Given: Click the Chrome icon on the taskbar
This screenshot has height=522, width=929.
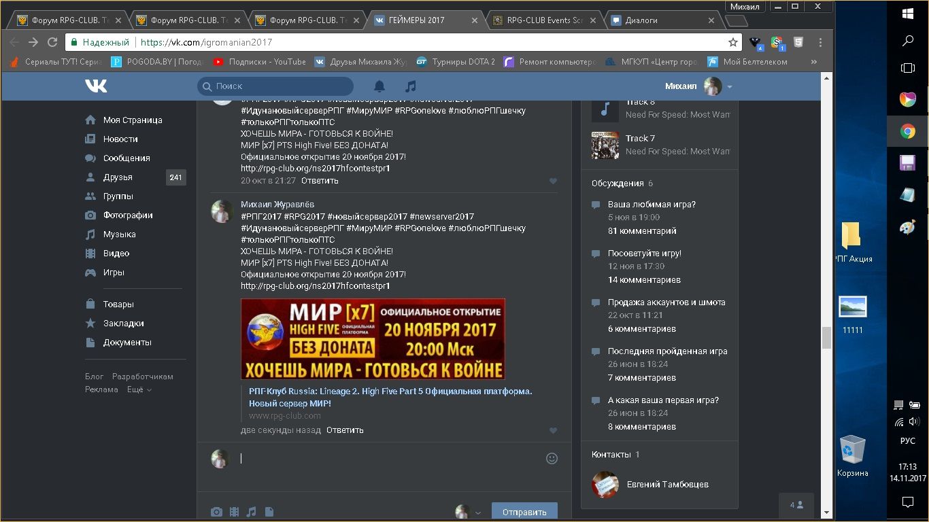Looking at the screenshot, I should pos(907,131).
